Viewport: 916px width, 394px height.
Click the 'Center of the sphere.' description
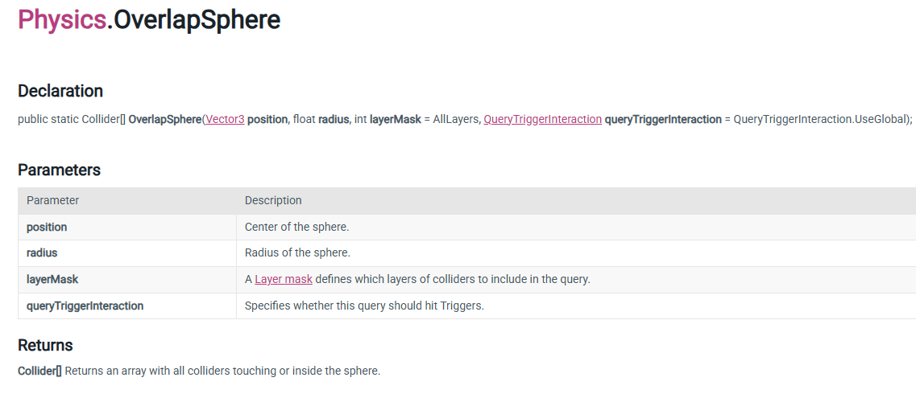pos(296,227)
